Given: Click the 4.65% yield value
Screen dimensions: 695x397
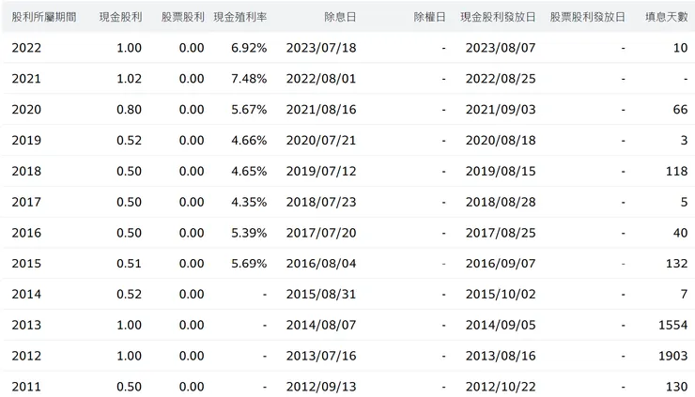Looking at the screenshot, I should (x=249, y=171).
